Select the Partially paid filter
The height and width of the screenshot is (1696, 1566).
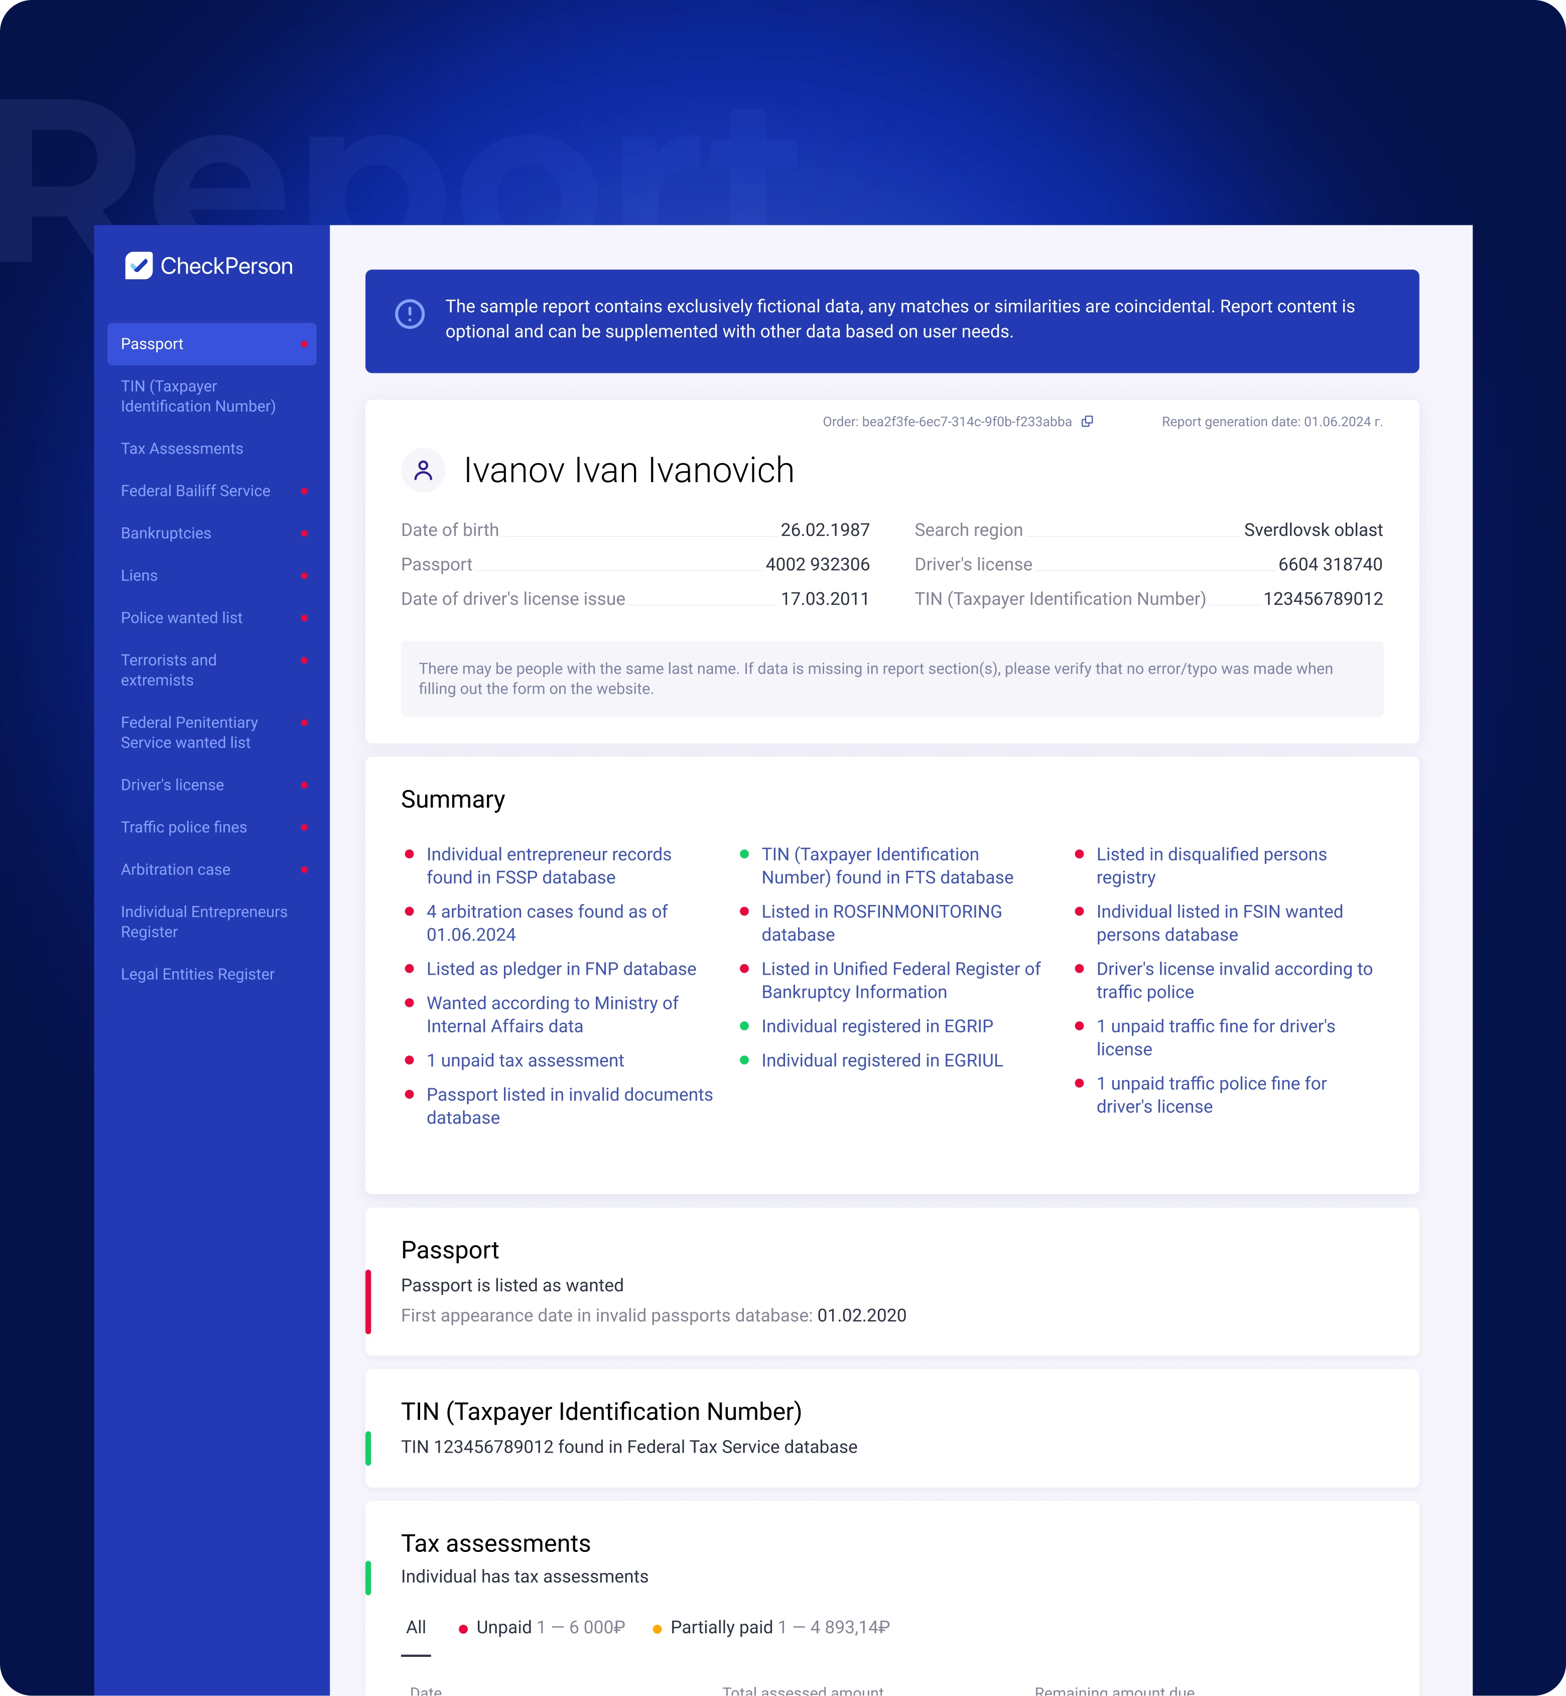721,1627
